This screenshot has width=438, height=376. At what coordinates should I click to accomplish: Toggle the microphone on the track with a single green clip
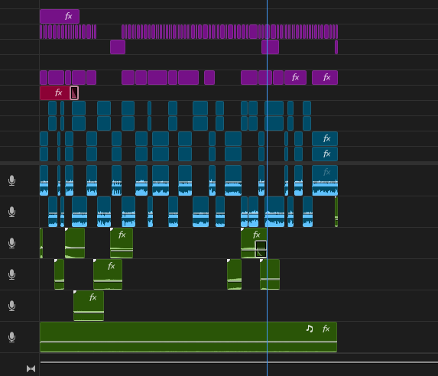(x=11, y=306)
